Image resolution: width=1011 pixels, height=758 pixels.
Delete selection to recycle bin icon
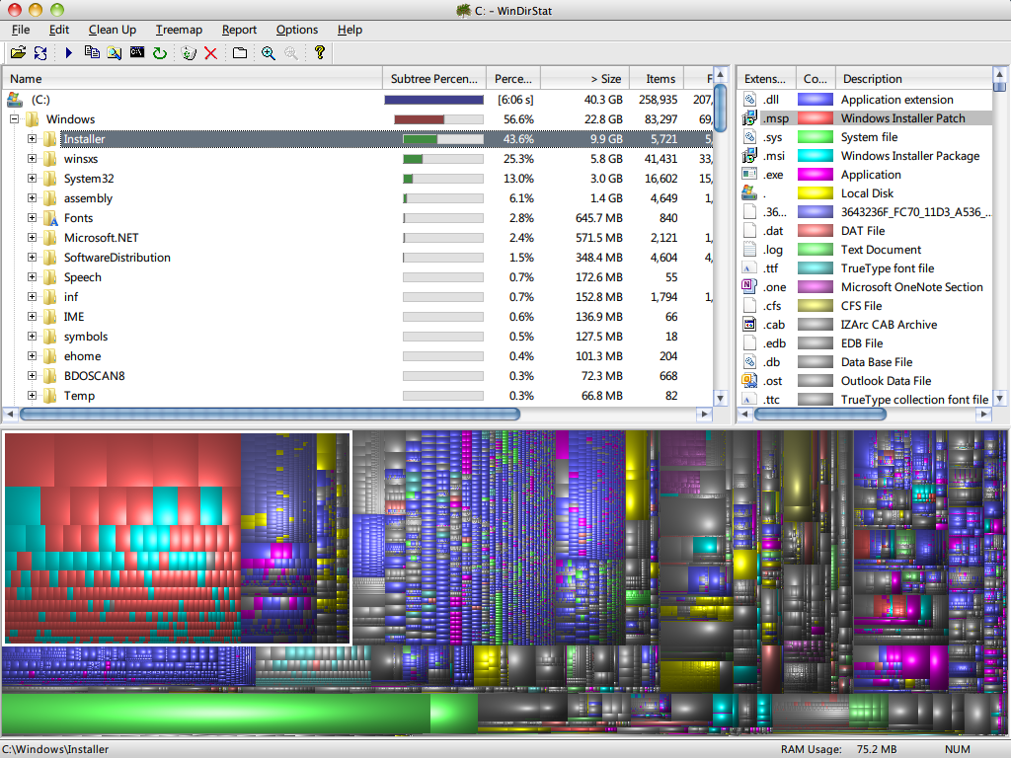(189, 53)
